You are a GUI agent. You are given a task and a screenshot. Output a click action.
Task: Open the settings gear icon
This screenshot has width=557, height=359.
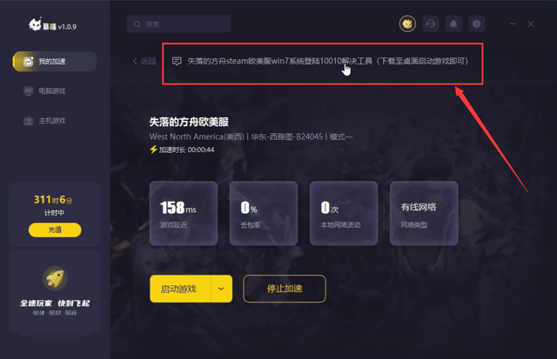[x=477, y=24]
